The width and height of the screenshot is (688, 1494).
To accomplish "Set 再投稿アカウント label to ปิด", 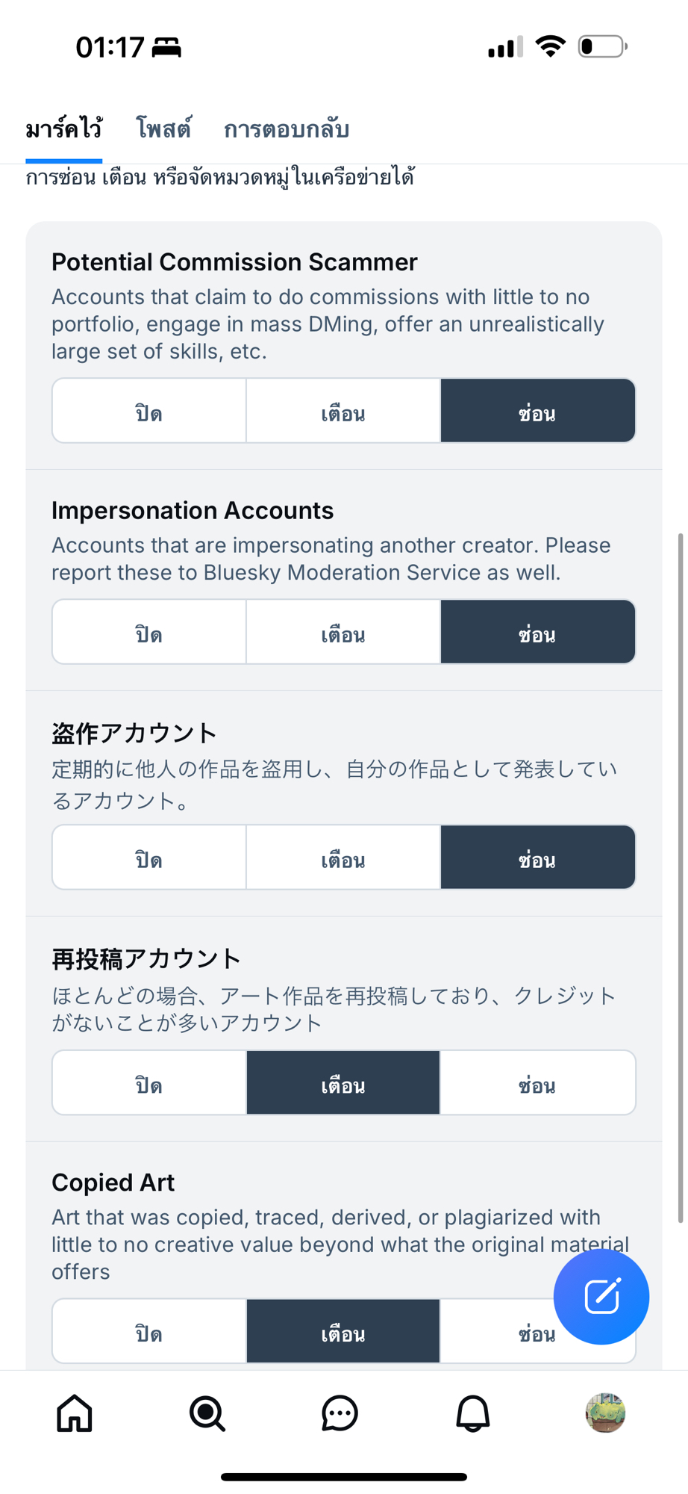I will (x=149, y=1083).
